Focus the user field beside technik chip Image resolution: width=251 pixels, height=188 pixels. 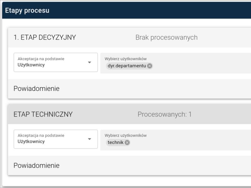[188, 143]
